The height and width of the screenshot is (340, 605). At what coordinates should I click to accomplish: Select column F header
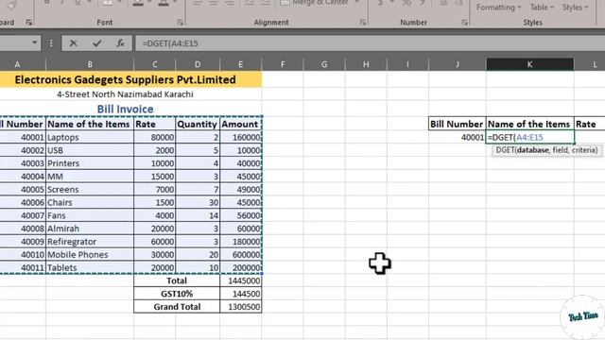pyautogui.click(x=283, y=64)
